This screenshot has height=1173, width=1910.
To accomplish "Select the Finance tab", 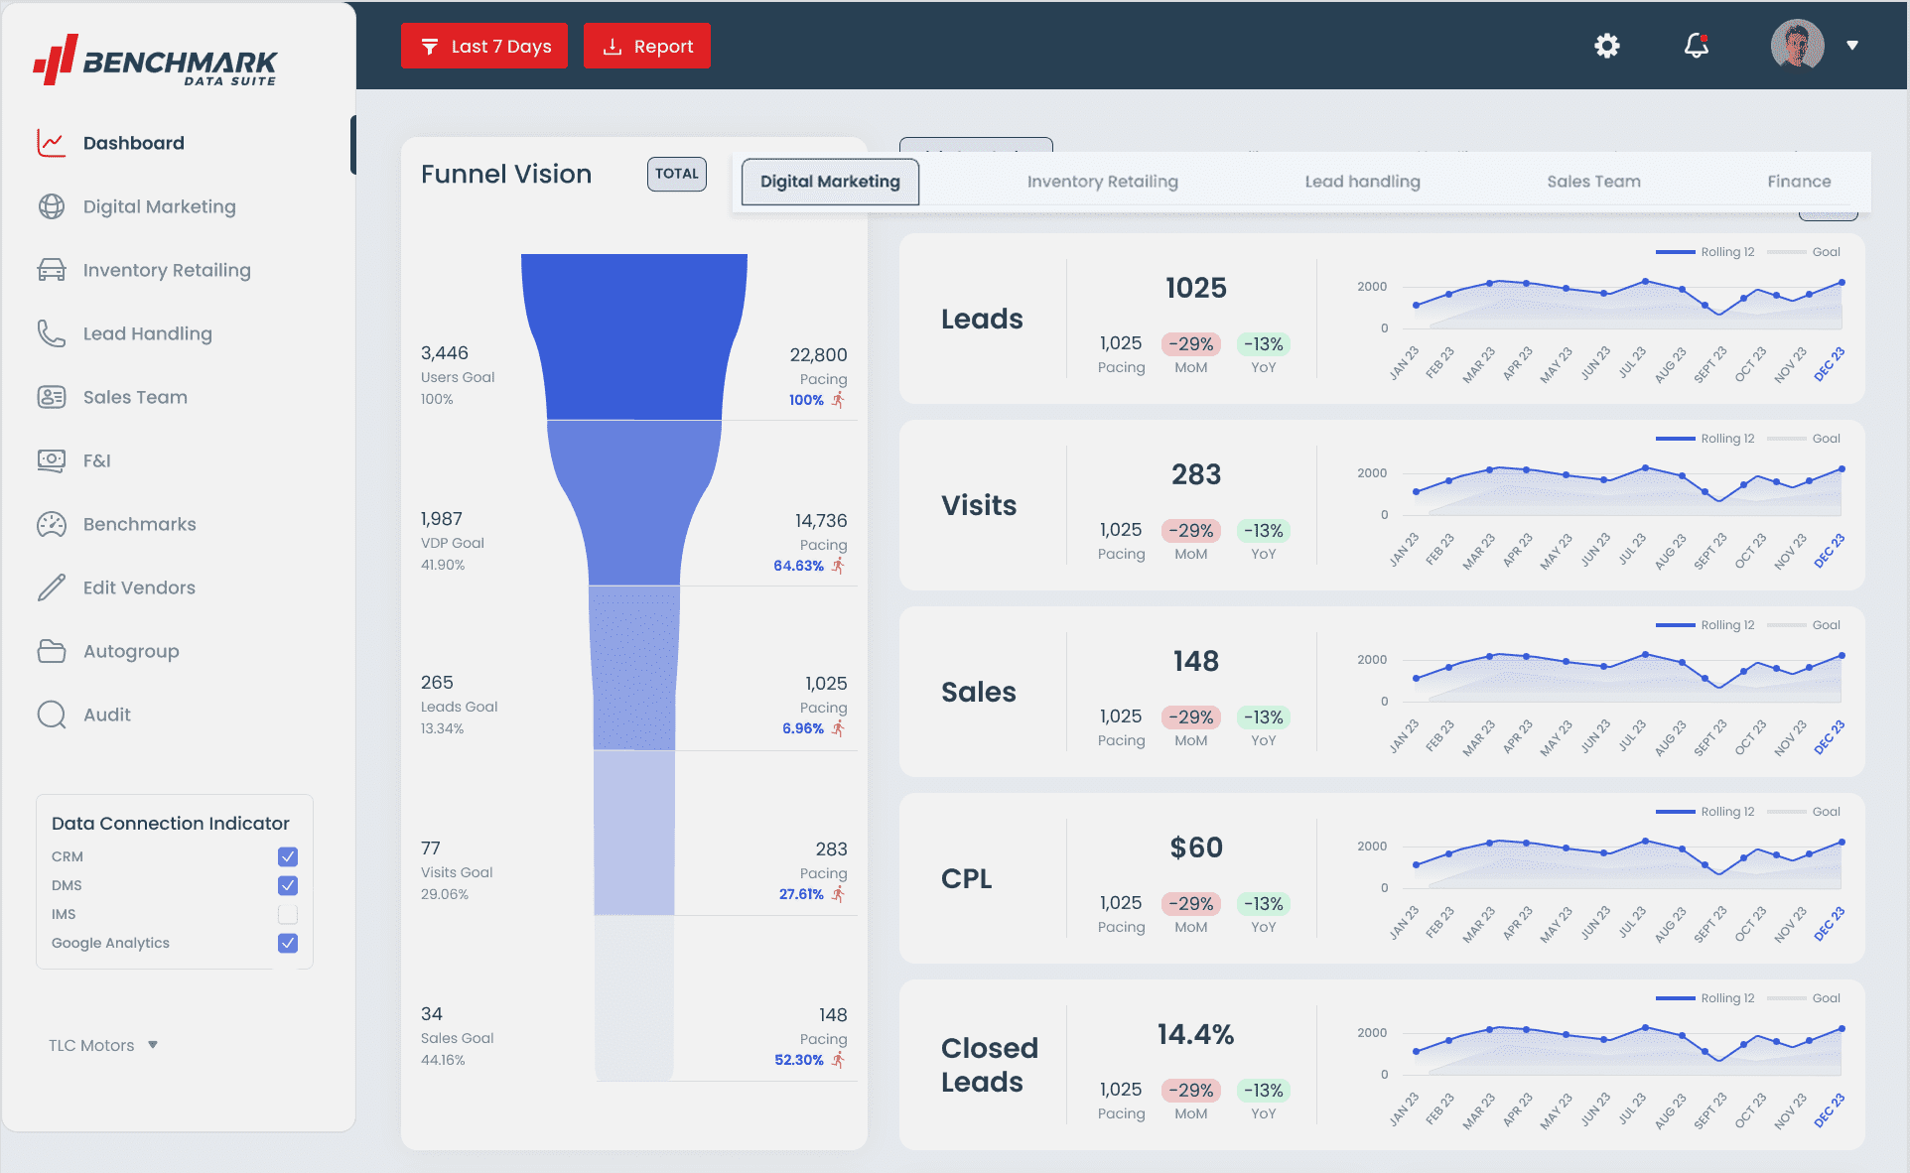I will [x=1798, y=182].
